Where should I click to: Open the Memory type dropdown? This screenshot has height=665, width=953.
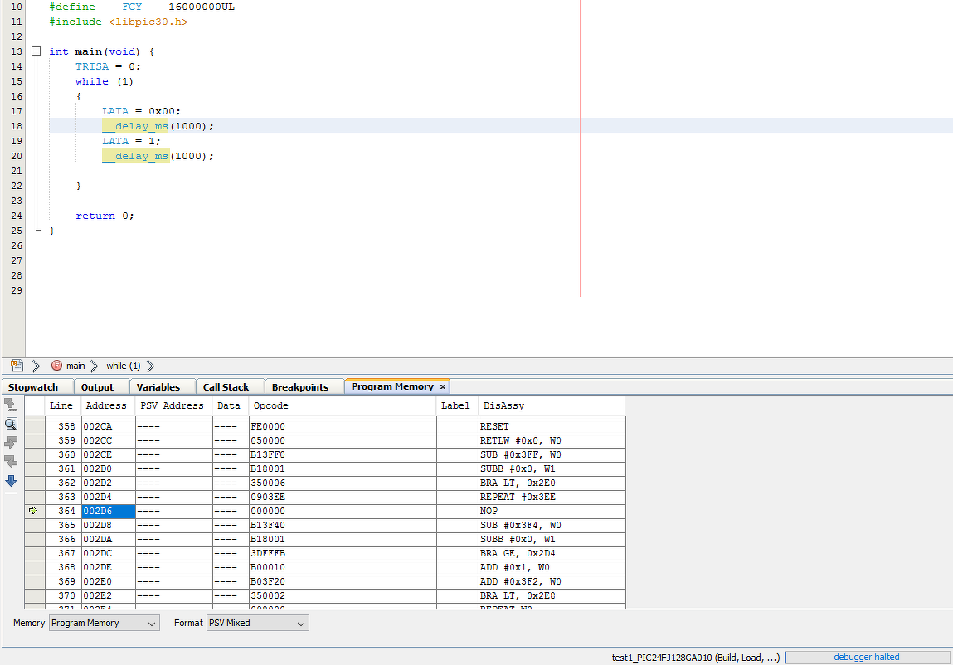click(x=104, y=623)
